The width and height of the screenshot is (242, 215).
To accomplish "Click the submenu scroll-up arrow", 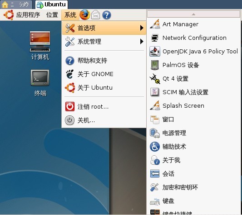I will [193, 14].
